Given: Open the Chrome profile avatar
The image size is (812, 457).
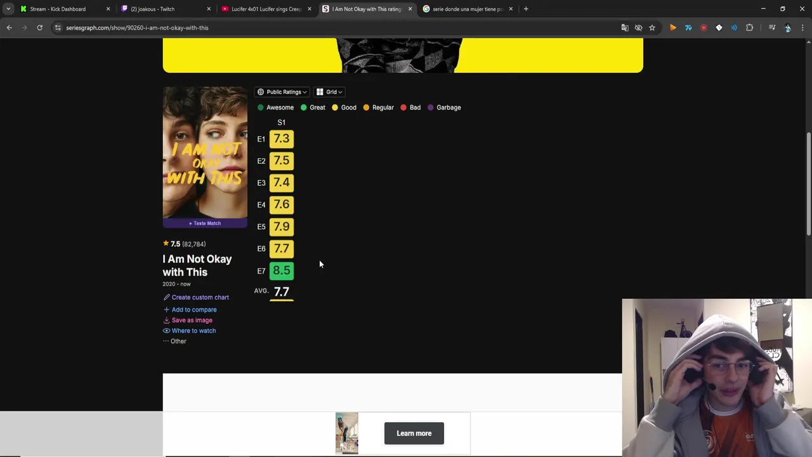Looking at the screenshot, I should click(788, 28).
